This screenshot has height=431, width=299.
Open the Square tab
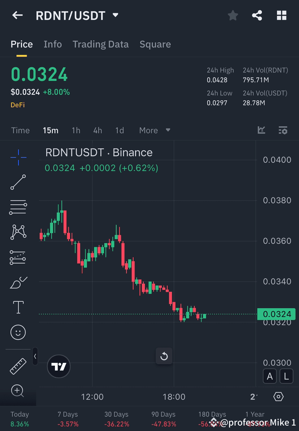155,44
